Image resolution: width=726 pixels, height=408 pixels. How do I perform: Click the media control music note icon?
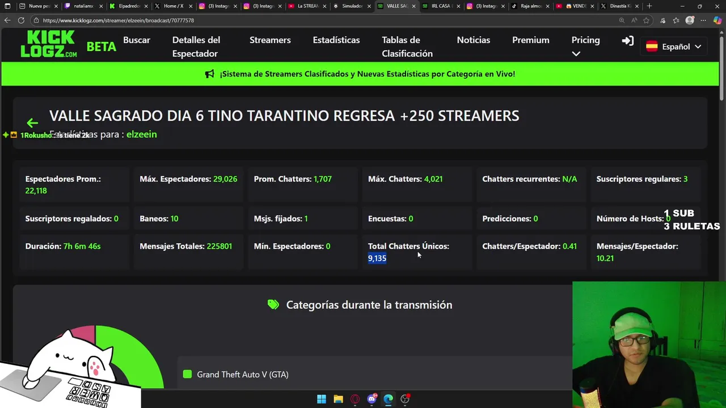[x=662, y=20]
